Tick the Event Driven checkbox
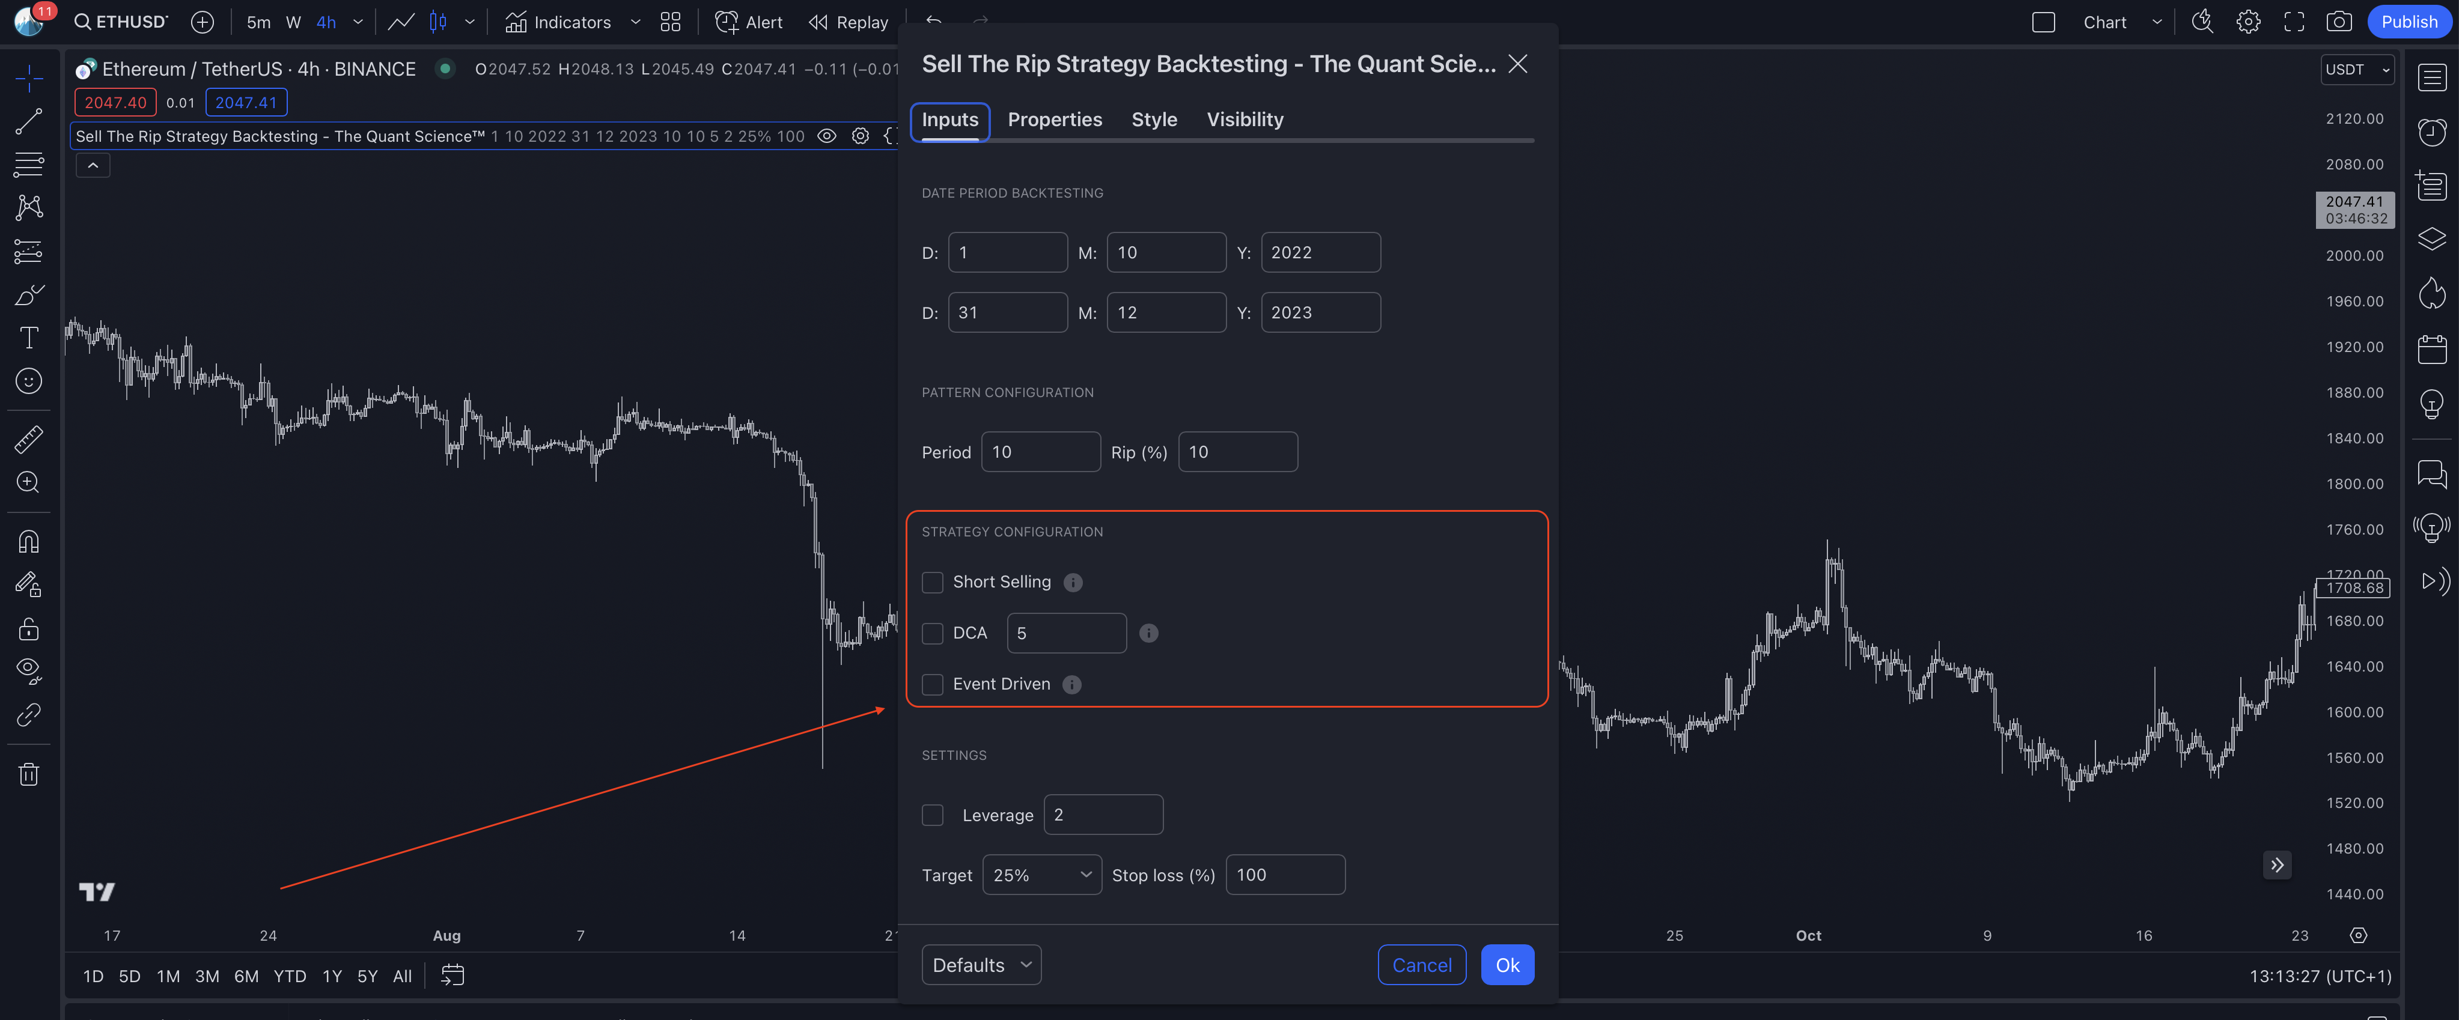This screenshot has width=2459, height=1020. 933,684
